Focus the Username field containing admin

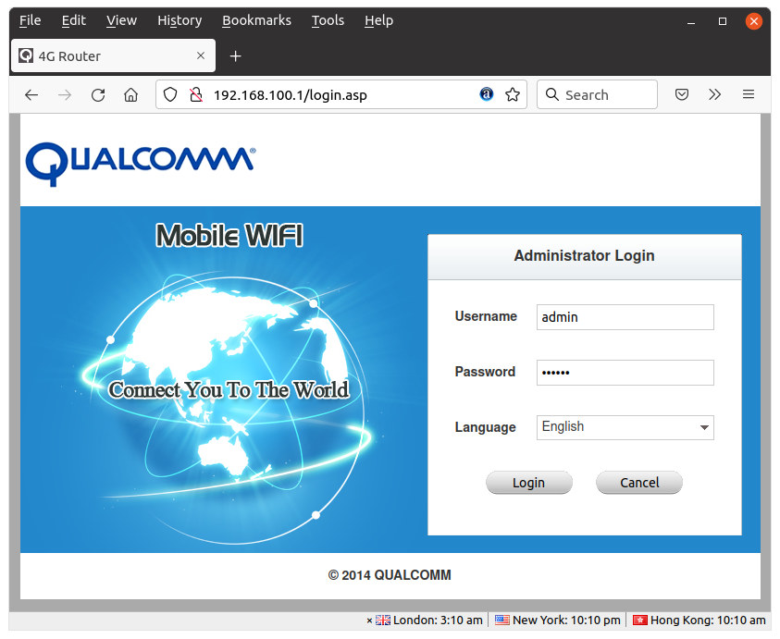tap(625, 317)
